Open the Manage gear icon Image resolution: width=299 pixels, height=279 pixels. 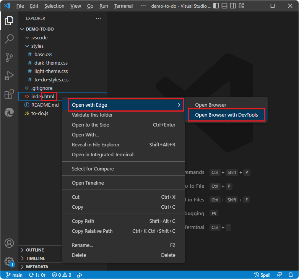tap(9, 261)
